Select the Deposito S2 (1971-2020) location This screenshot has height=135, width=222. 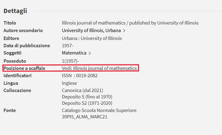tap(86, 103)
